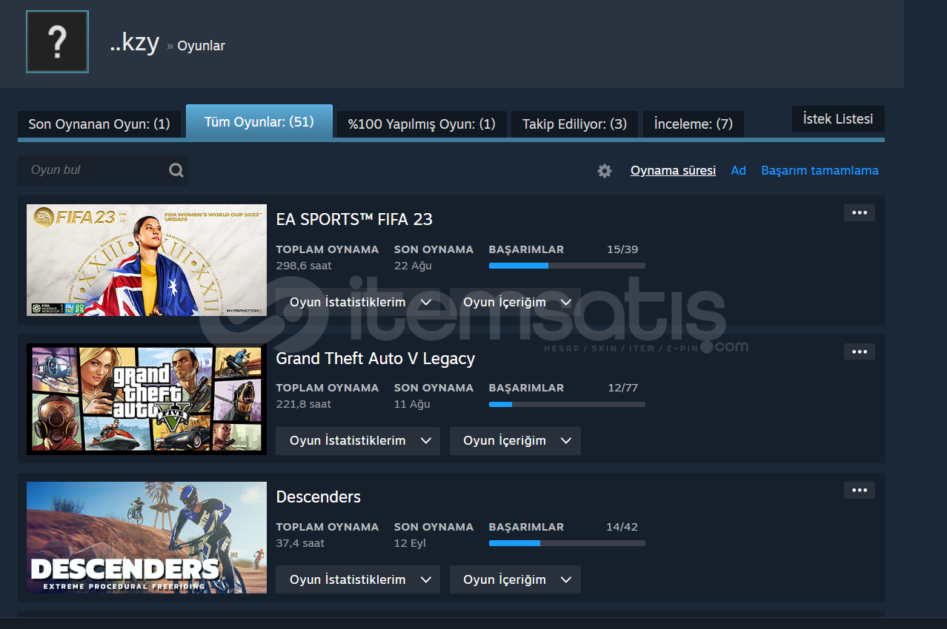The height and width of the screenshot is (629, 947).
Task: Click the question mark profile avatar
Action: point(57,41)
